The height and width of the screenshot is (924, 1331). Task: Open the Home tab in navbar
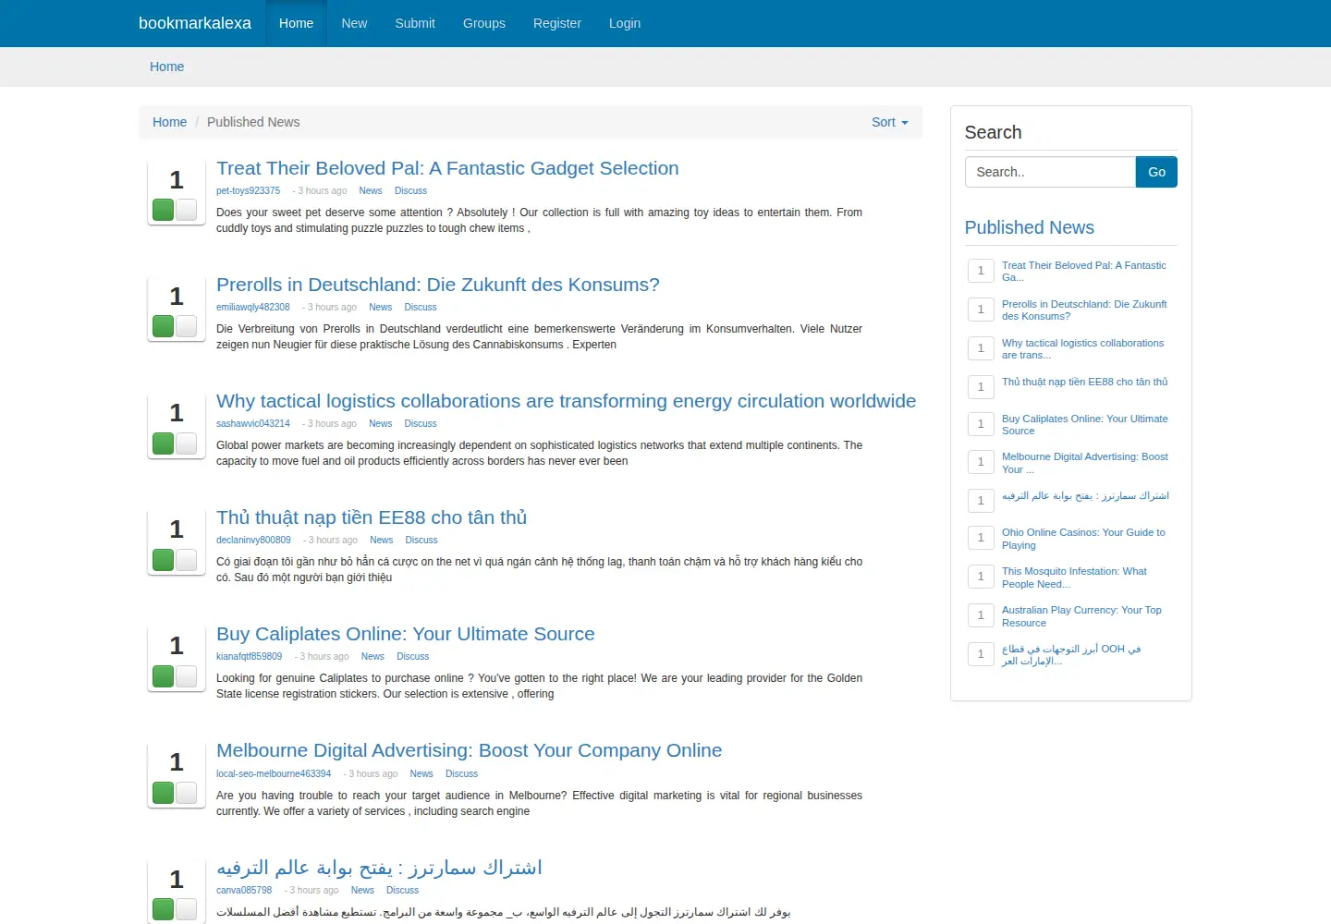click(296, 23)
